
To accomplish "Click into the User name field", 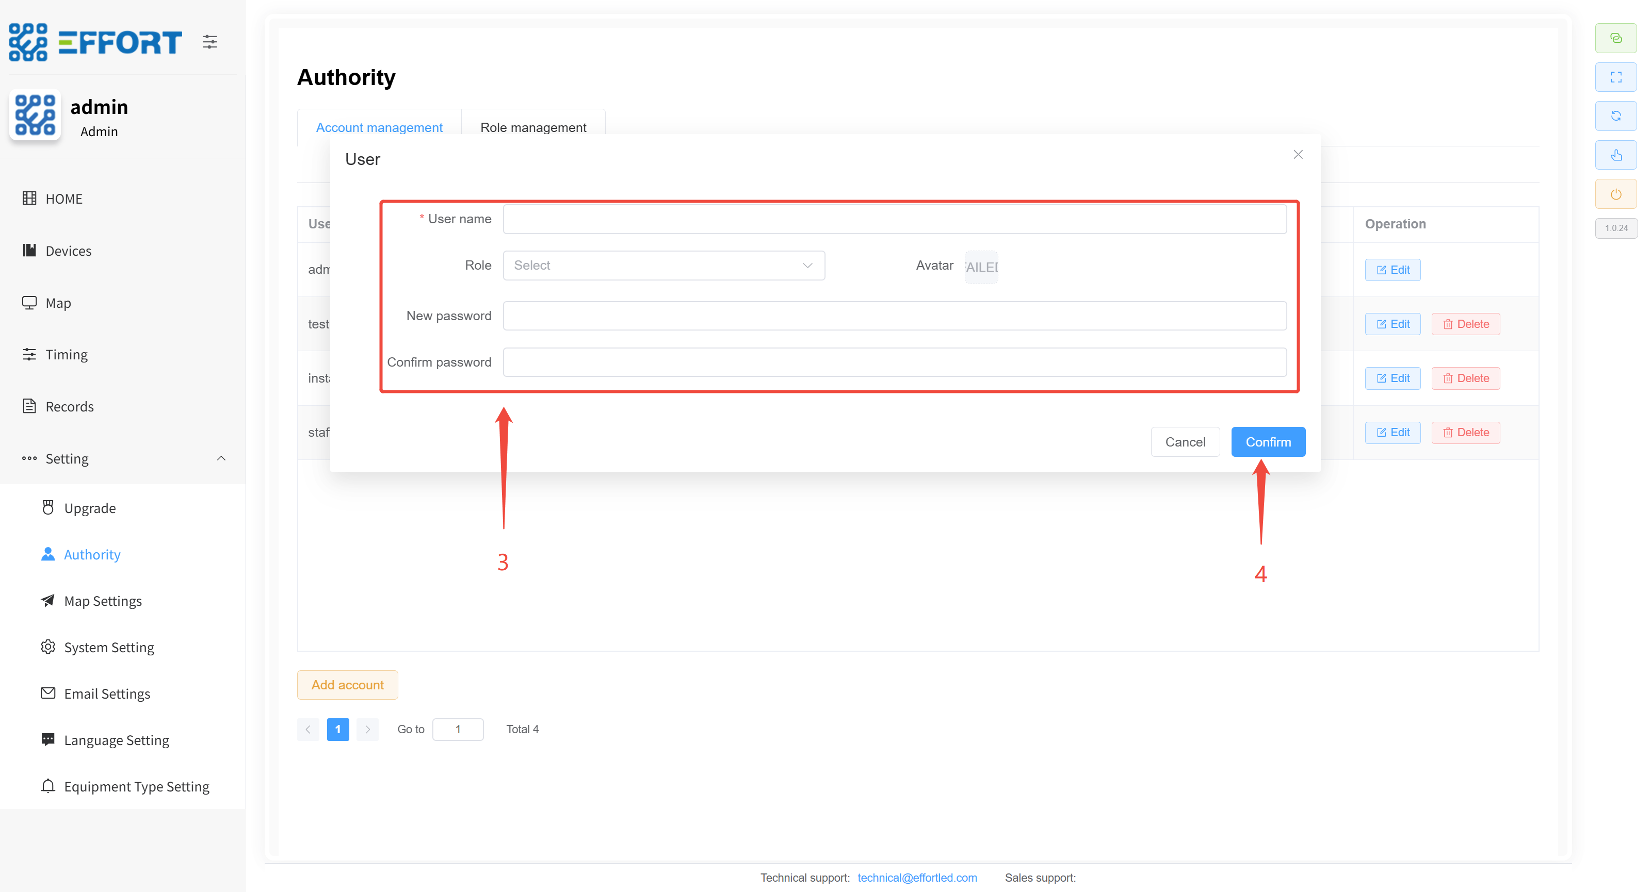I will pos(894,219).
